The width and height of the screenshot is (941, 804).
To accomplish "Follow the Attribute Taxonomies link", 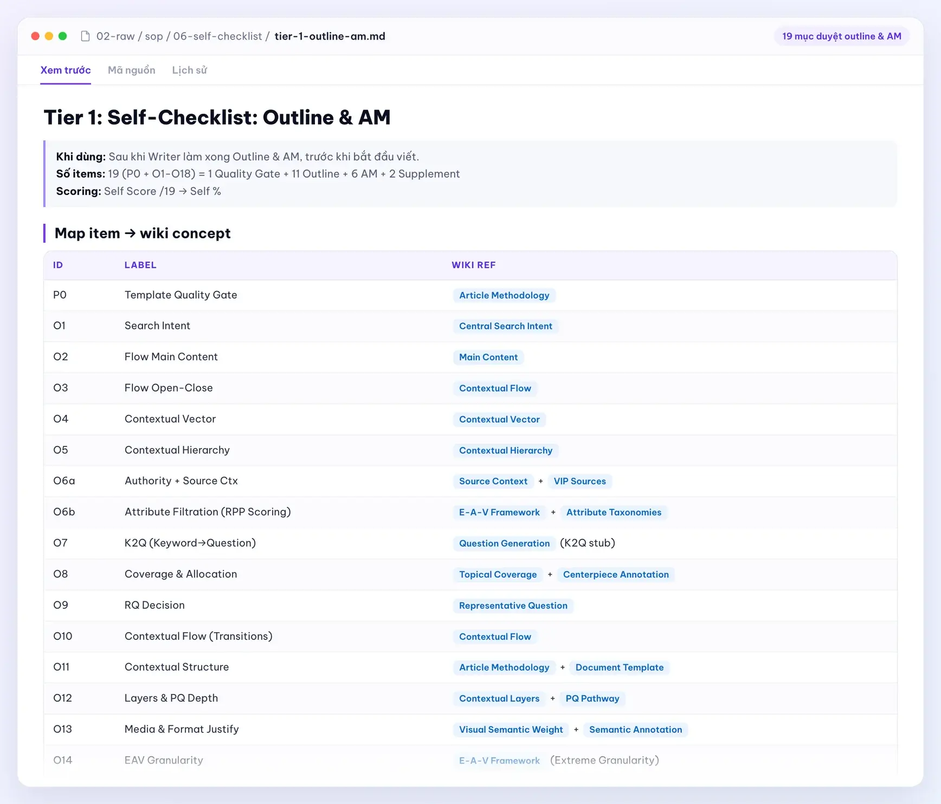I will tap(614, 513).
